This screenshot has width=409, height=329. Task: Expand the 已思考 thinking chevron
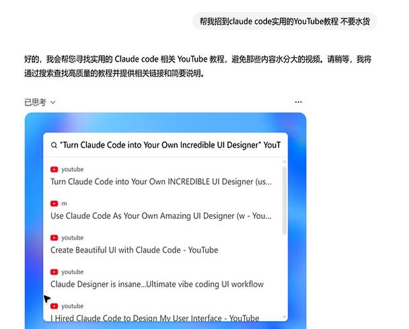coord(52,102)
